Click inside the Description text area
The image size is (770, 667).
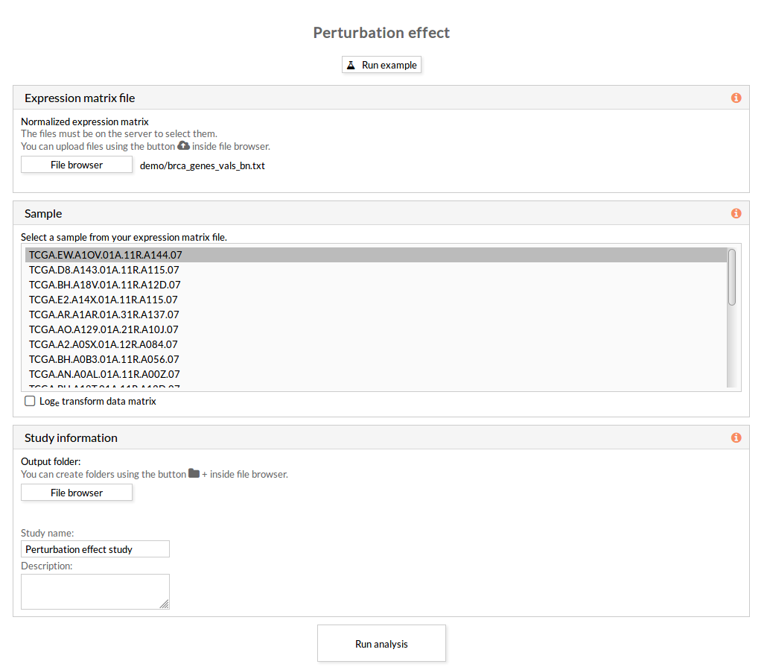(95, 592)
